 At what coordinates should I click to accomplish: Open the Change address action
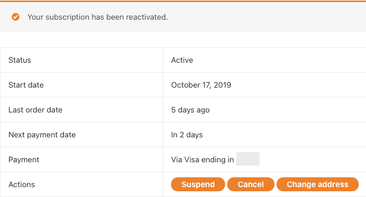318,184
